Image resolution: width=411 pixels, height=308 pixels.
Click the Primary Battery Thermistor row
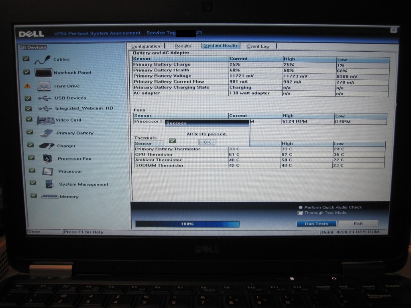260,149
